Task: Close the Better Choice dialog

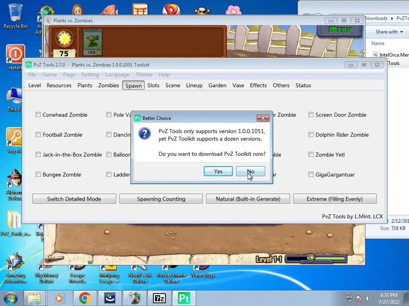Action: 263,118
